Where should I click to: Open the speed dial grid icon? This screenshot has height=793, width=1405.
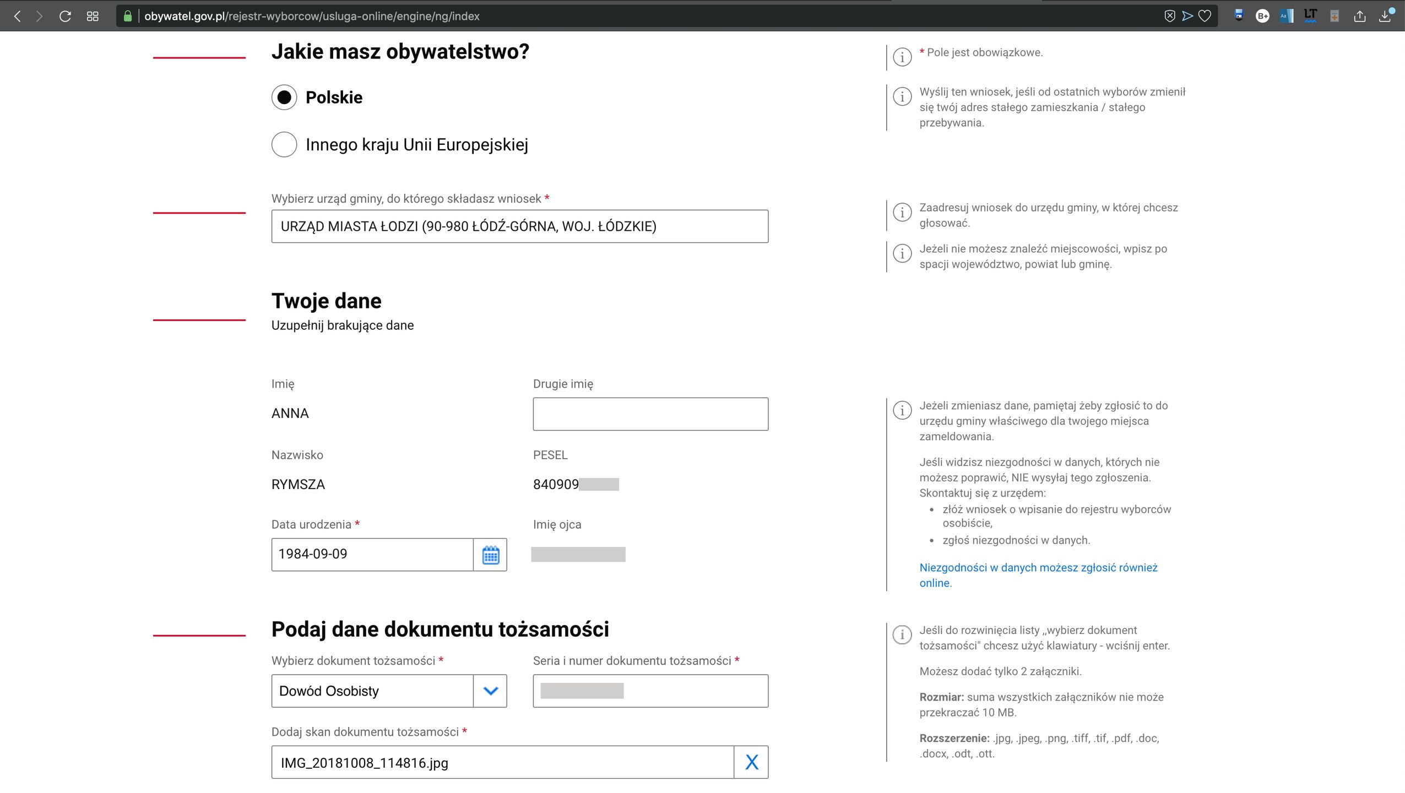[x=93, y=16]
